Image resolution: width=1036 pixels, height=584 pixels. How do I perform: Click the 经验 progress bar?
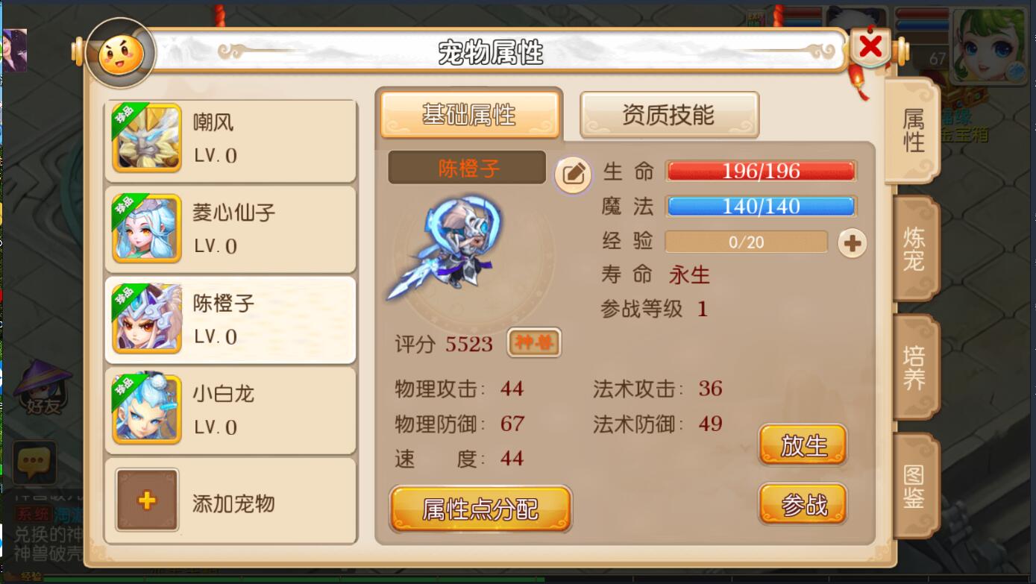(746, 242)
